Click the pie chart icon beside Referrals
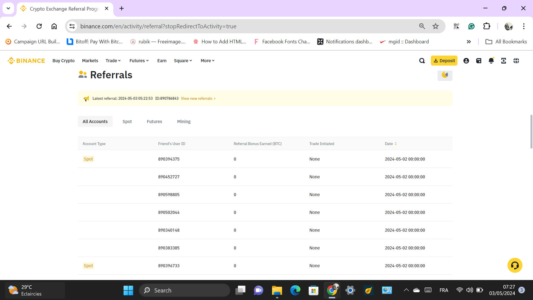 445,75
